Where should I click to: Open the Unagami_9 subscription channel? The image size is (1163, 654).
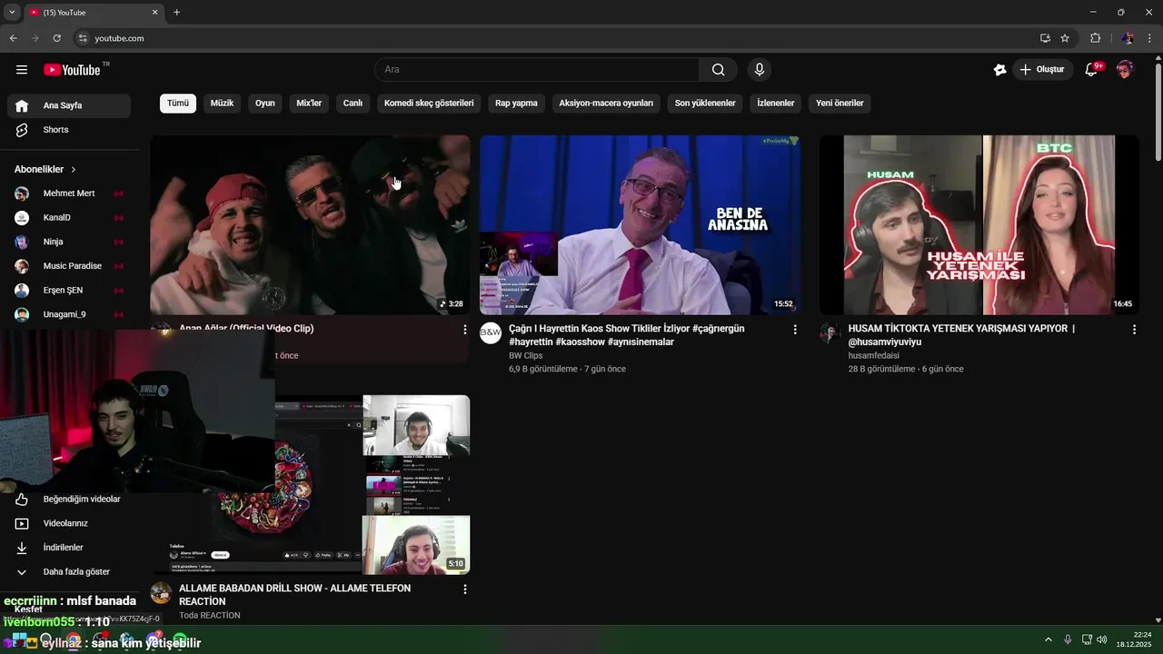tap(69, 314)
